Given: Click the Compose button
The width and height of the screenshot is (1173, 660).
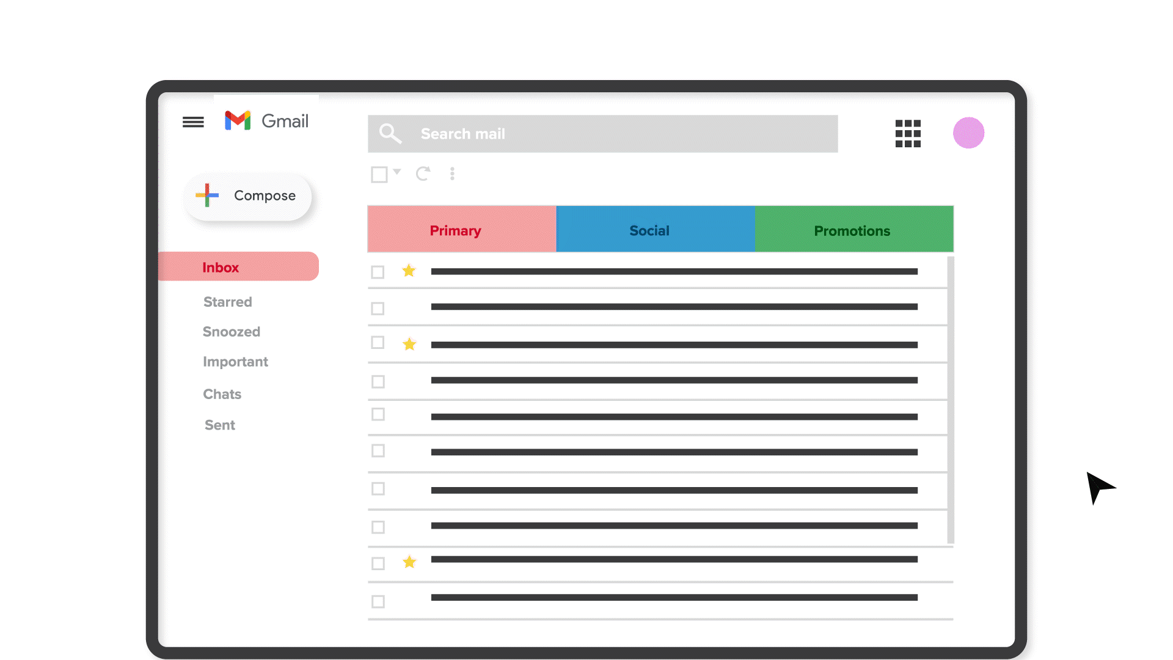Looking at the screenshot, I should pyautogui.click(x=248, y=196).
